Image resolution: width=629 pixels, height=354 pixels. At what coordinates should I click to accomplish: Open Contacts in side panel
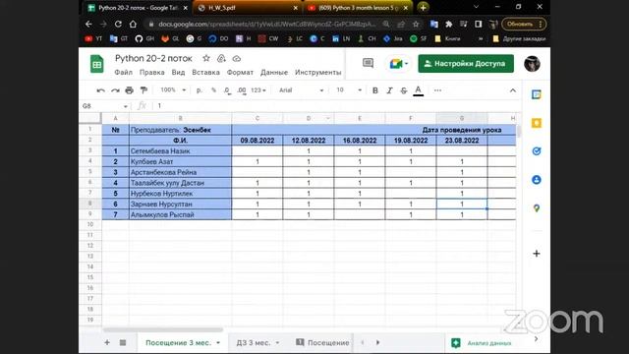click(537, 180)
